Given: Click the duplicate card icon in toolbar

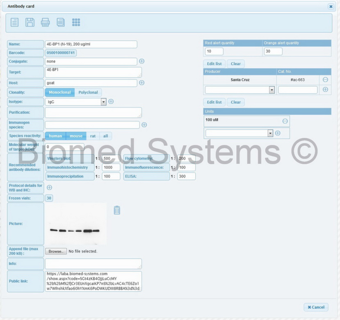Looking at the screenshot, I should tap(61, 22).
